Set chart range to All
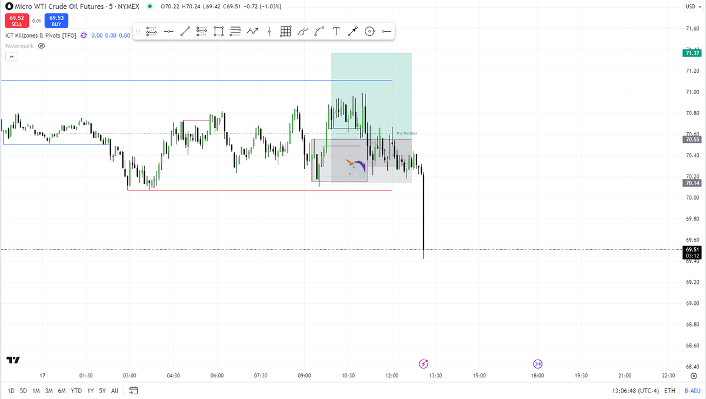 click(x=115, y=390)
